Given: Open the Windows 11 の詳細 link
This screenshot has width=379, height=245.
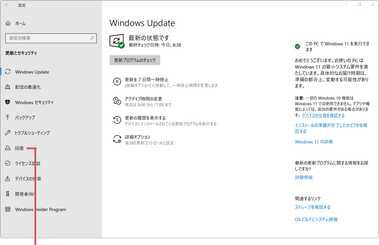Looking at the screenshot, I should (314, 142).
